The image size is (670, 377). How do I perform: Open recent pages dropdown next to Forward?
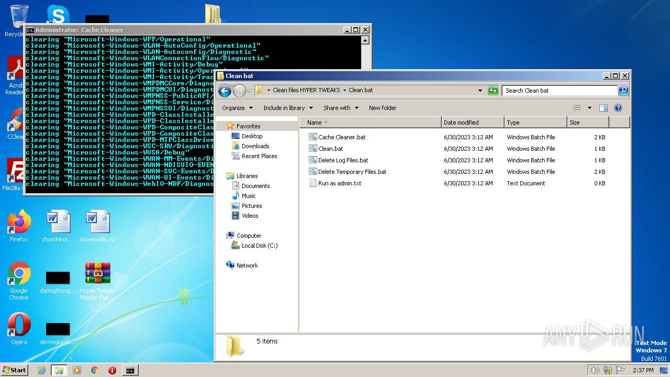pyautogui.click(x=249, y=91)
